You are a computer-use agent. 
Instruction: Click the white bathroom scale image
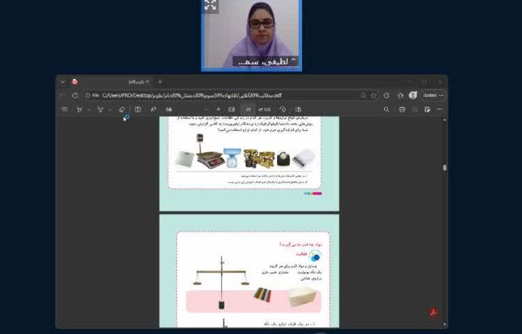184,159
